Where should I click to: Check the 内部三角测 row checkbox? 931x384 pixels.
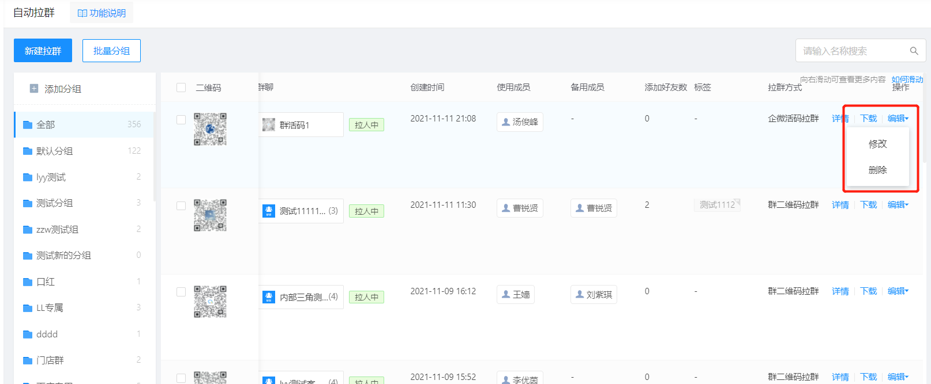[181, 292]
